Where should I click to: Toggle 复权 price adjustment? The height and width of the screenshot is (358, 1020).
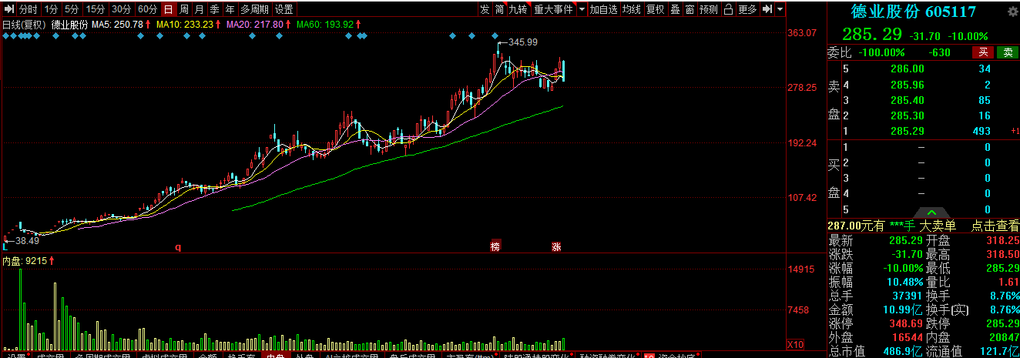656,9
